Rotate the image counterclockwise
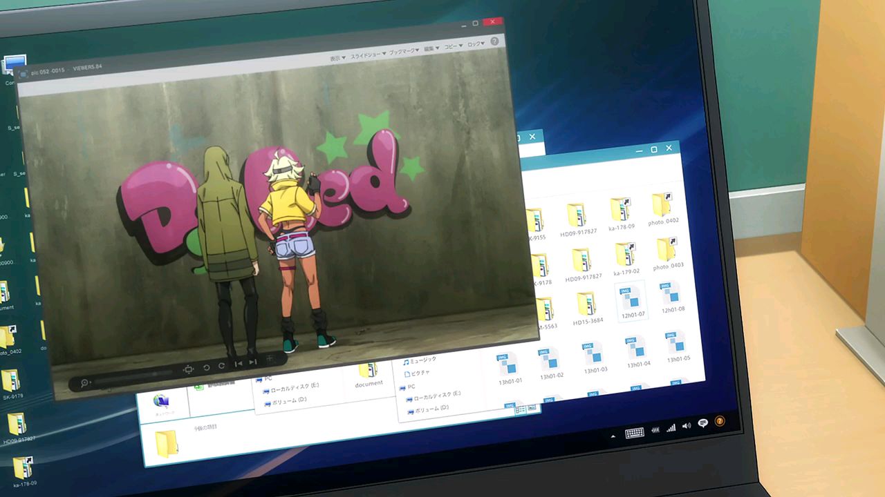The height and width of the screenshot is (497, 885). click(x=206, y=367)
